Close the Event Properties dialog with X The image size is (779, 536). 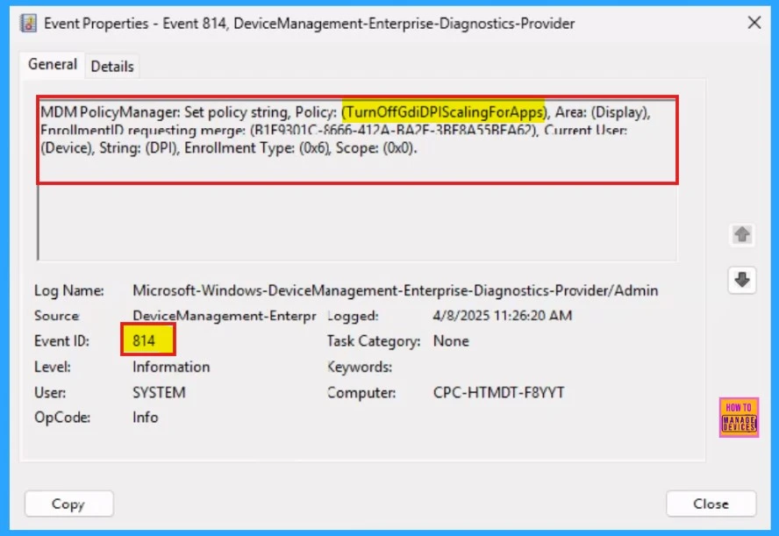pyautogui.click(x=754, y=22)
